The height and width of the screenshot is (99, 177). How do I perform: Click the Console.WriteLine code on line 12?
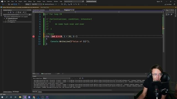[x=70, y=42]
